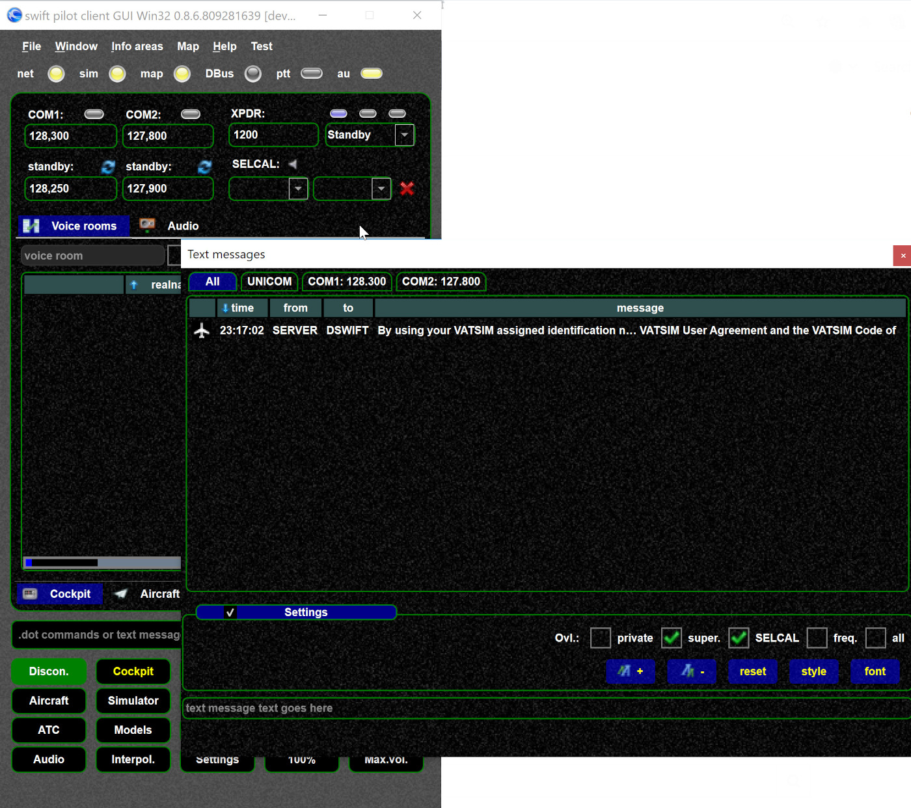The image size is (911, 808).
Task: Switch to the Voice rooms tab
Action: pyautogui.click(x=74, y=226)
